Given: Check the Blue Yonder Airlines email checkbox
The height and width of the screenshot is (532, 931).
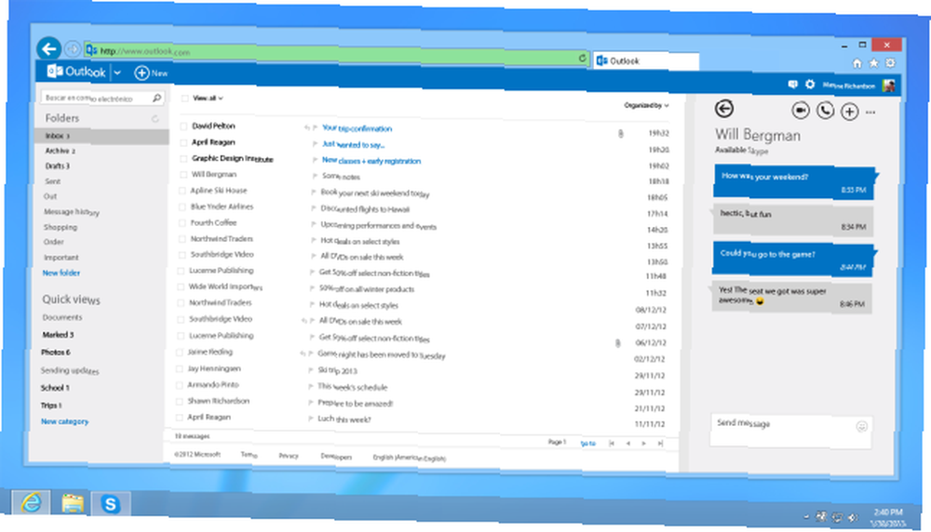Looking at the screenshot, I should click(182, 206).
